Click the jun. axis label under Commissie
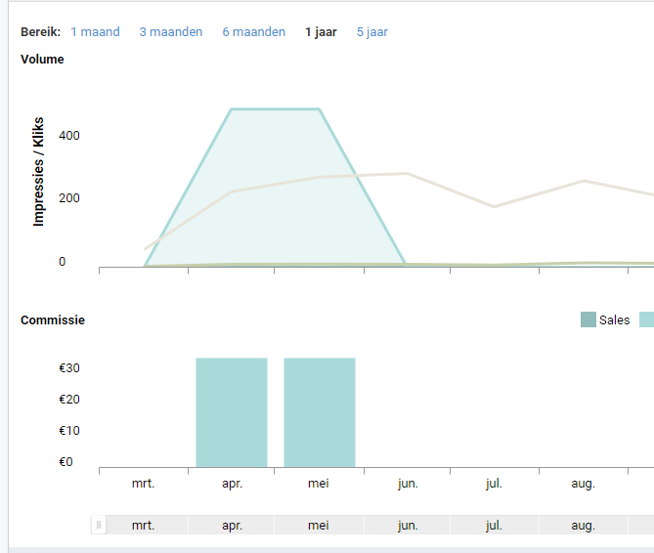654x553 pixels. tap(408, 484)
